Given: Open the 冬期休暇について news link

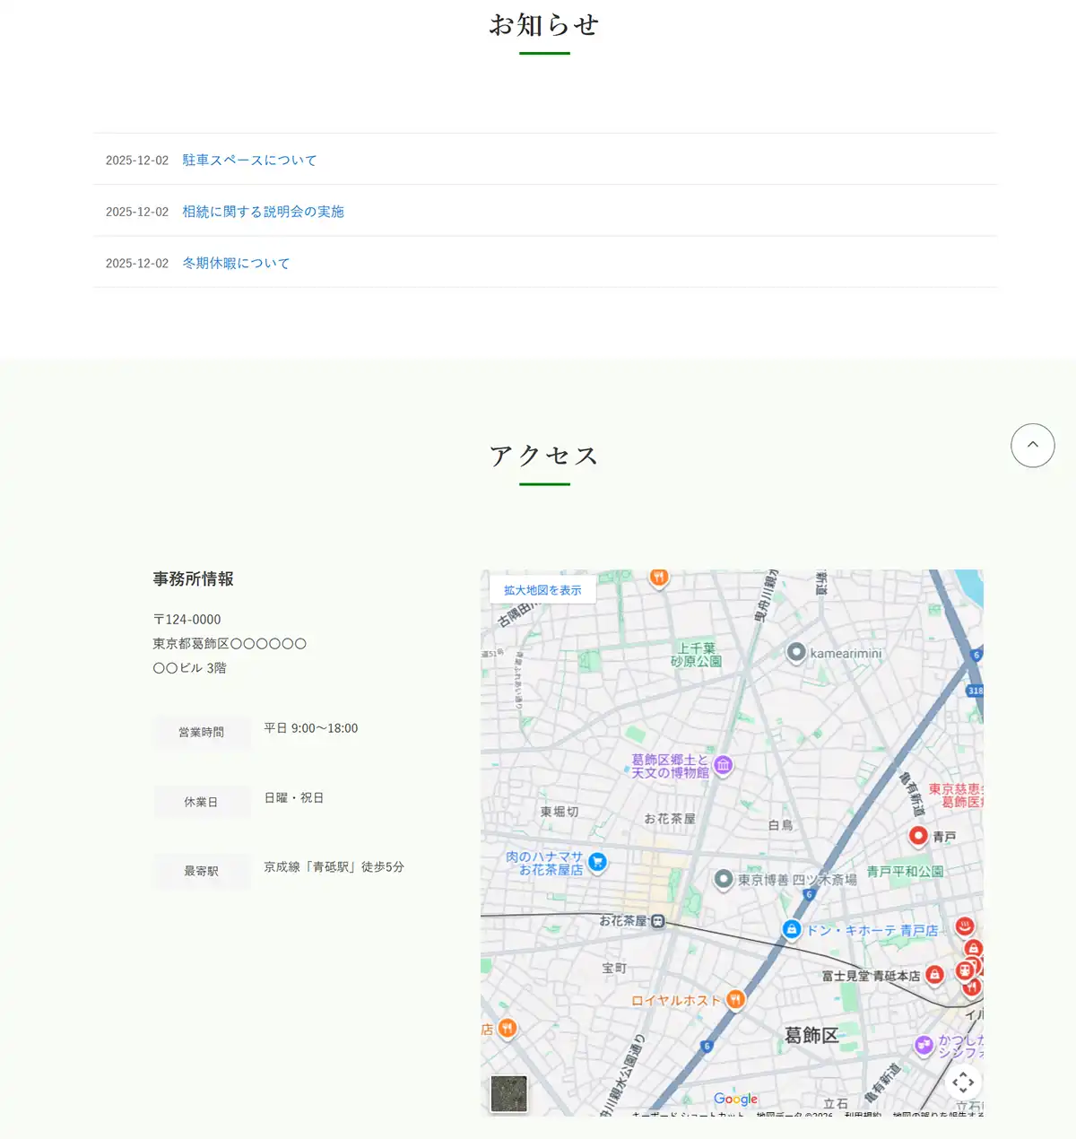Looking at the screenshot, I should [x=236, y=264].
